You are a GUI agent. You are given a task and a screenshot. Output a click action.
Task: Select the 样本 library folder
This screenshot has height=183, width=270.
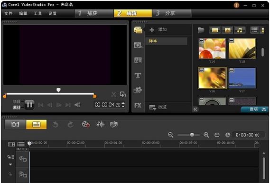click(167, 41)
